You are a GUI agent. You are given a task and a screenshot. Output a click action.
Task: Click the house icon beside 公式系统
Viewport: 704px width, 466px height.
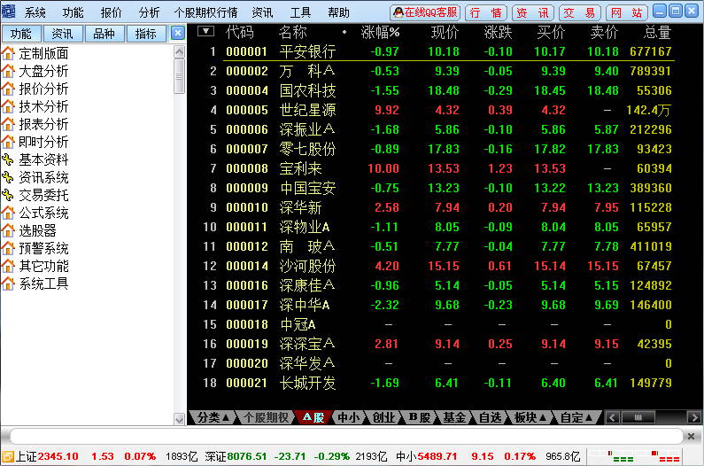[8, 213]
